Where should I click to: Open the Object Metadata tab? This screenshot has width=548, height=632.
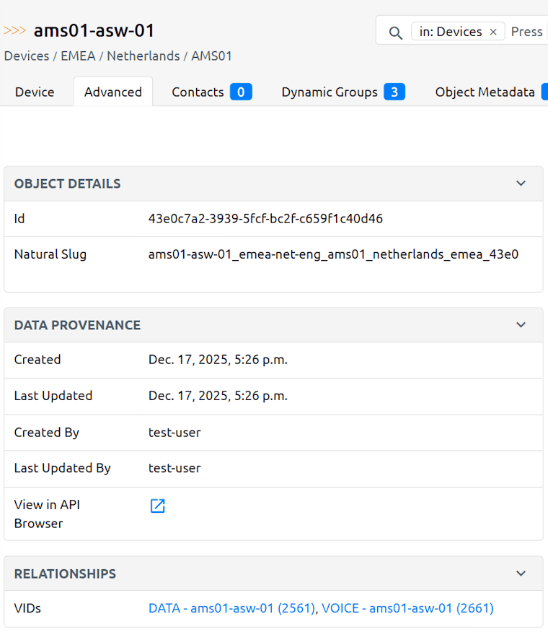485,92
